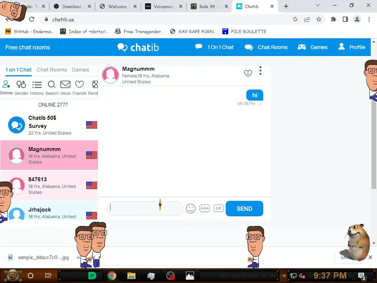Switch to the Games sidebar tab

click(x=80, y=70)
